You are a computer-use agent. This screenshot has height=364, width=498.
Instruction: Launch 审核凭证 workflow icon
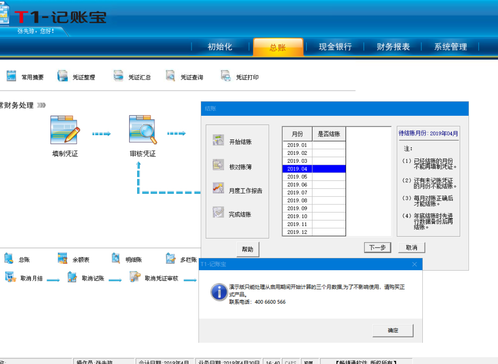point(143,130)
